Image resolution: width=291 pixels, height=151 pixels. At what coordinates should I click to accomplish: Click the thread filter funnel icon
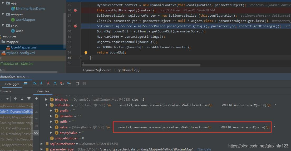tap(29, 99)
